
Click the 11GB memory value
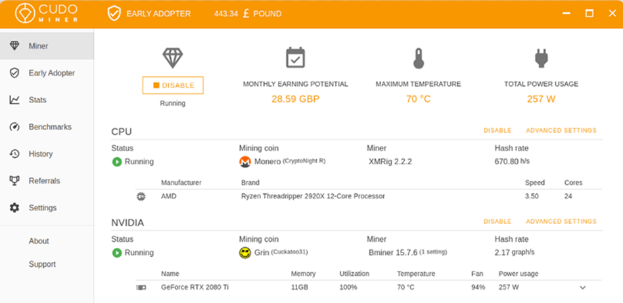[x=299, y=287]
